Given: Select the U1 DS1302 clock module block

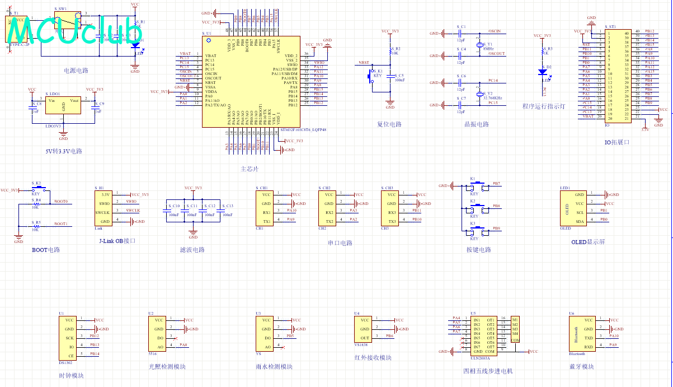Looking at the screenshot, I should (67, 338).
